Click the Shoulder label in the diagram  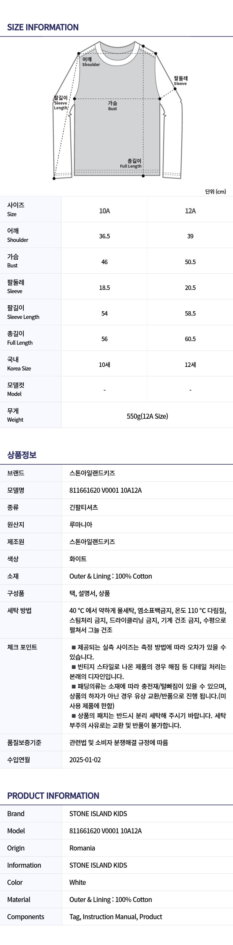click(90, 62)
